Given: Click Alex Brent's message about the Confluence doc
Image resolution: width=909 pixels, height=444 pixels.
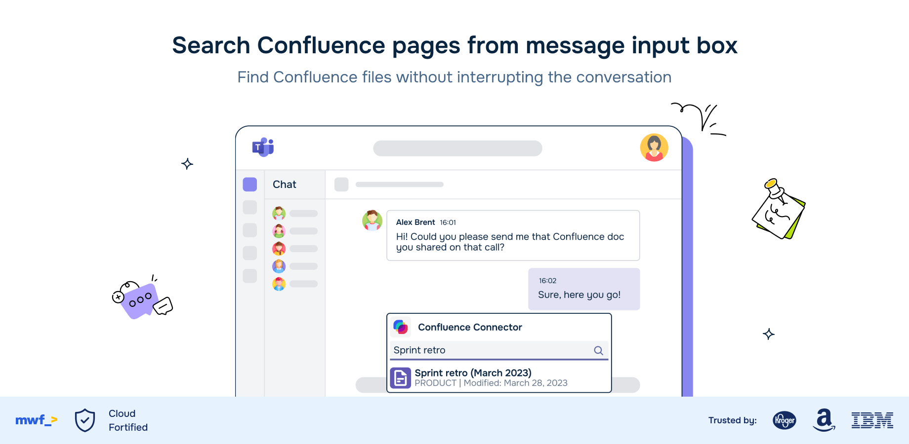Looking at the screenshot, I should pos(513,235).
